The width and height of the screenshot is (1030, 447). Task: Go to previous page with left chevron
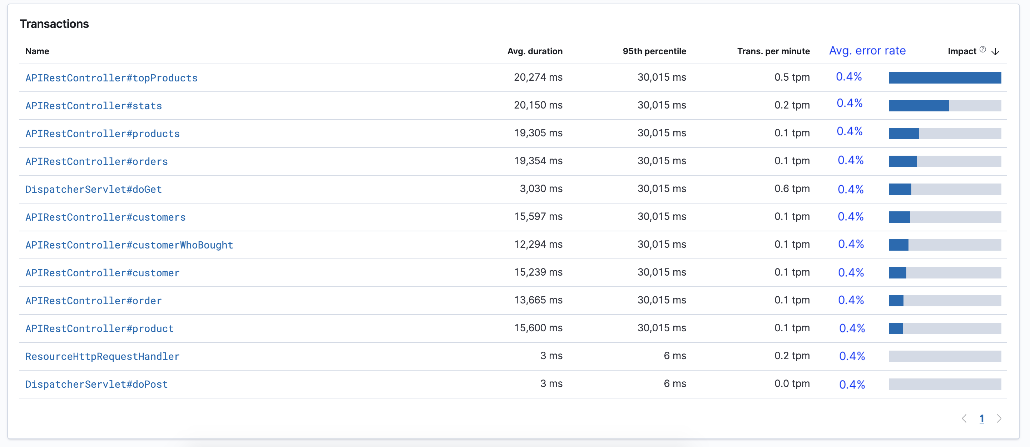(965, 418)
